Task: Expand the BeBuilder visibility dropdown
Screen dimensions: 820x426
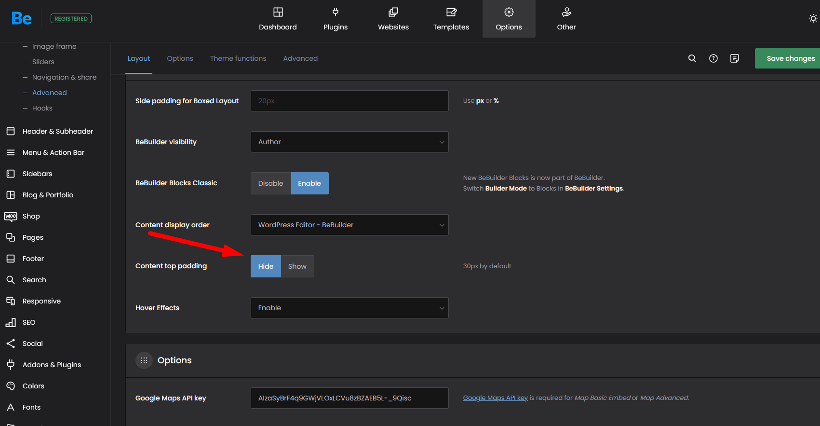Action: (x=350, y=142)
